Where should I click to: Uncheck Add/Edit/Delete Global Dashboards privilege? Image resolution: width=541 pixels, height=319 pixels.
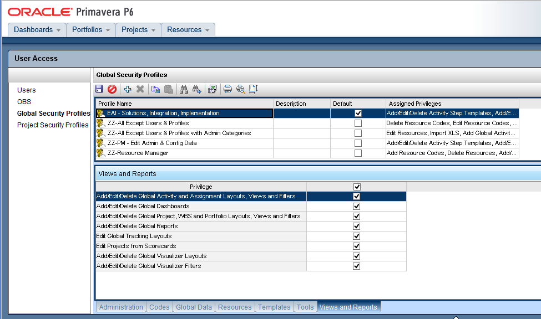[356, 206]
